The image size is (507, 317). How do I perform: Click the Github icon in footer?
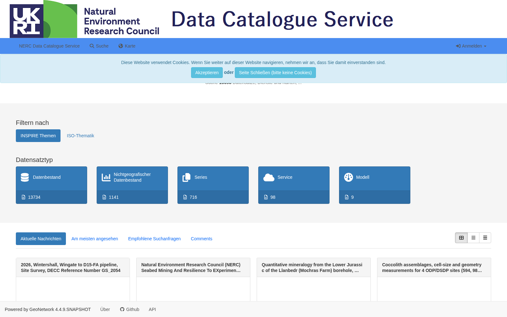coord(122,309)
